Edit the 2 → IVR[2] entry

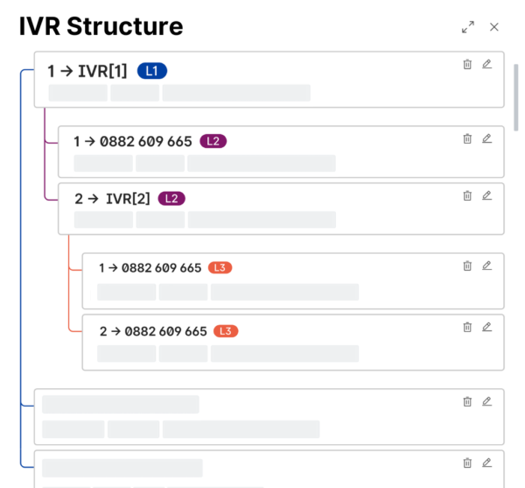point(487,195)
